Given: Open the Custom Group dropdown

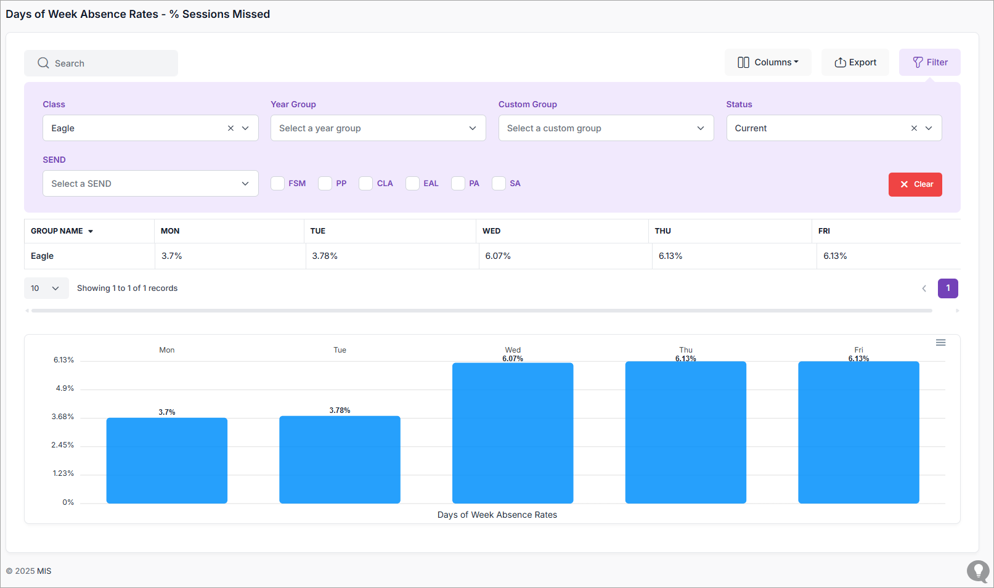Looking at the screenshot, I should (606, 128).
